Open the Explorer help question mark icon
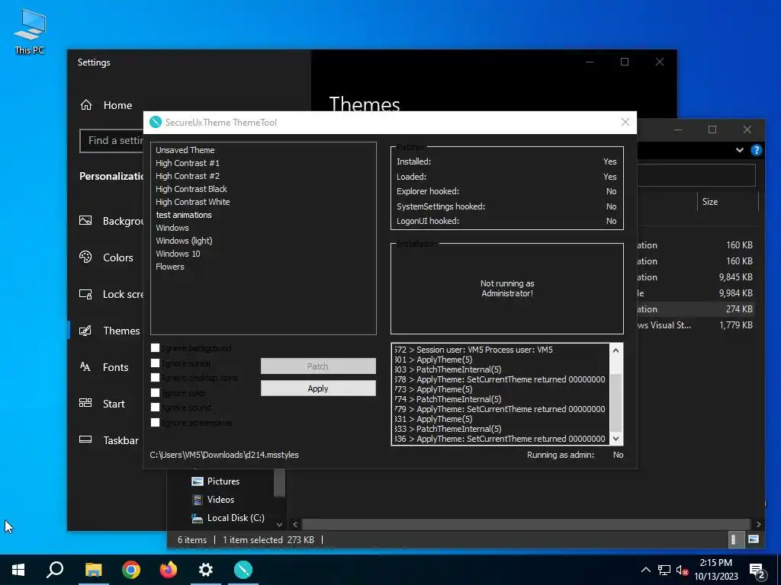 pos(756,150)
